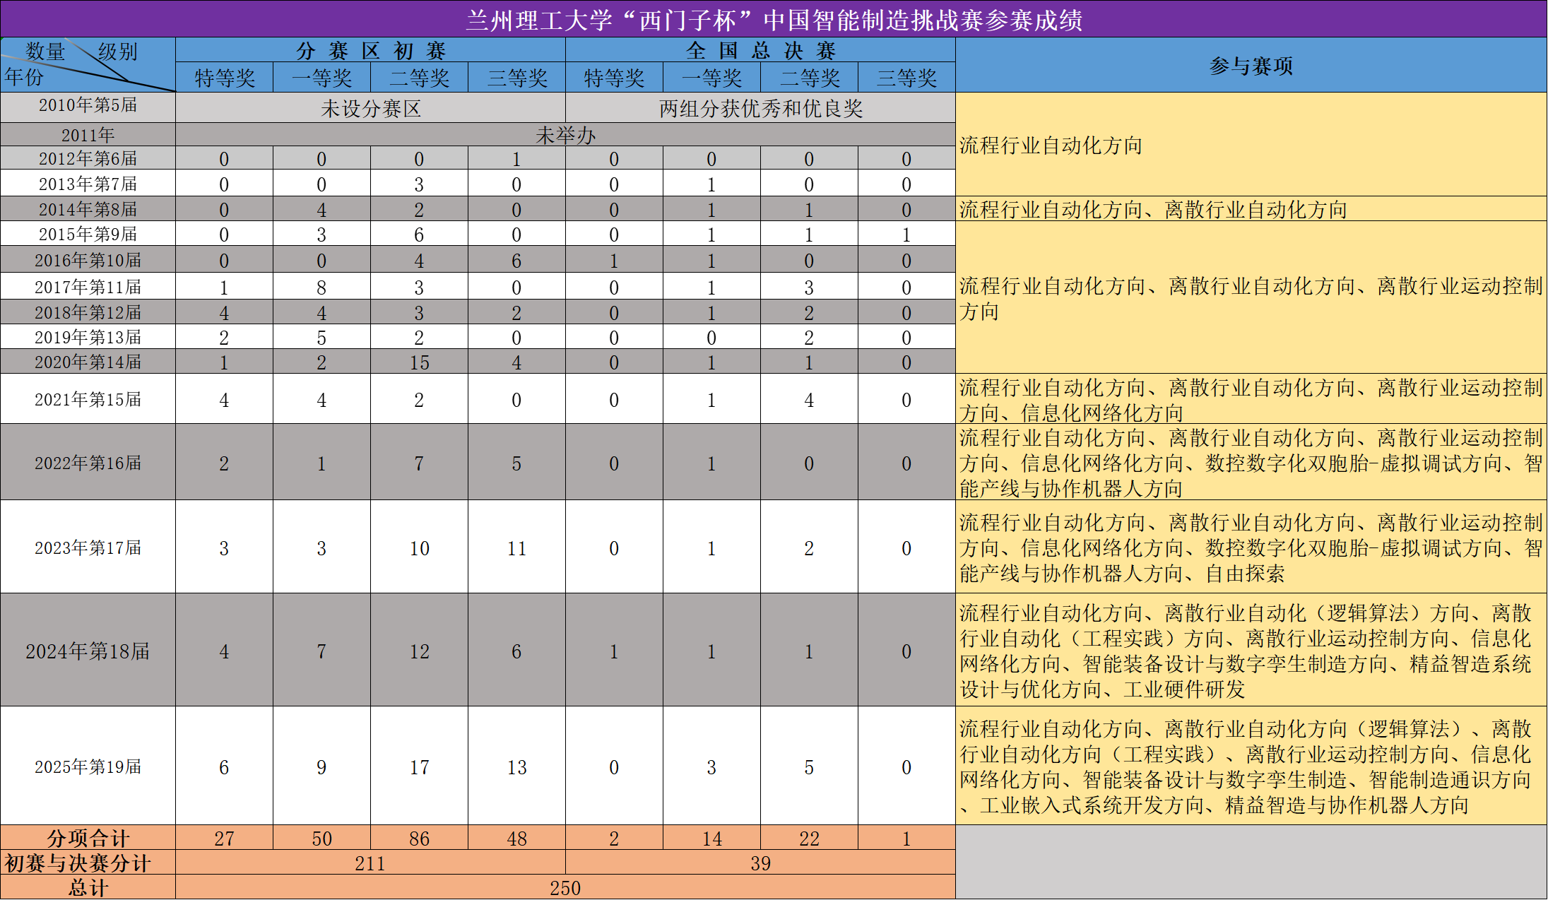Select the 分赛区初赛 header cell
This screenshot has width=1548, height=900.
click(x=370, y=50)
